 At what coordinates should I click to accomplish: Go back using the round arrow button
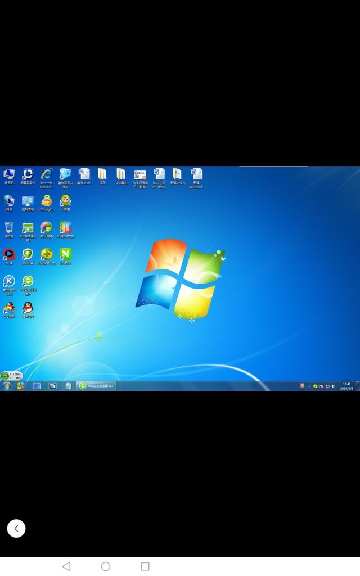tap(16, 528)
